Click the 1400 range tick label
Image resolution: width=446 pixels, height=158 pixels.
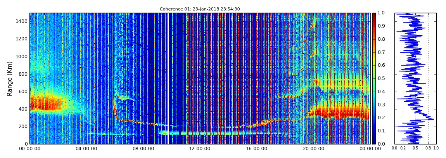point(22,21)
